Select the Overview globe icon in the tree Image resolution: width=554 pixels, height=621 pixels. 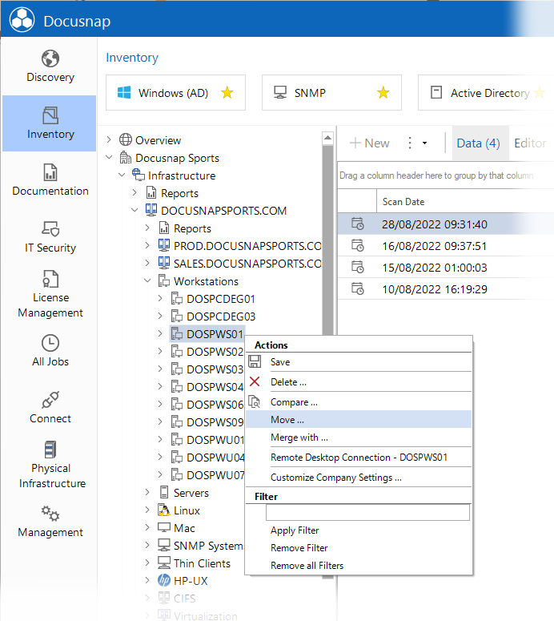click(126, 139)
